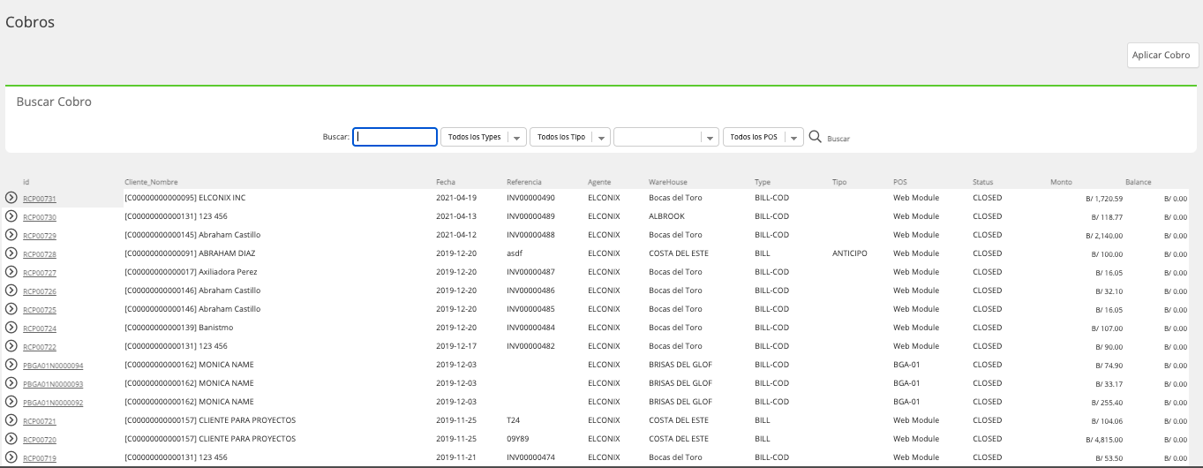Open receipt link RCP00727
This screenshot has width=1203, height=468.
coord(40,273)
